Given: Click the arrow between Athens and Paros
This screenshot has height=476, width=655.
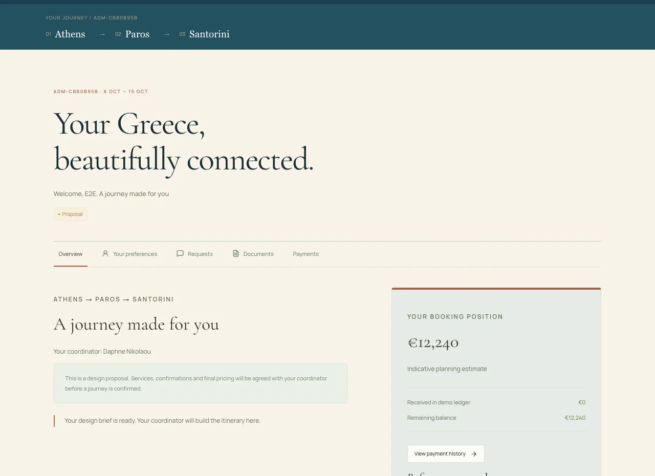Looking at the screenshot, I should click(x=102, y=34).
